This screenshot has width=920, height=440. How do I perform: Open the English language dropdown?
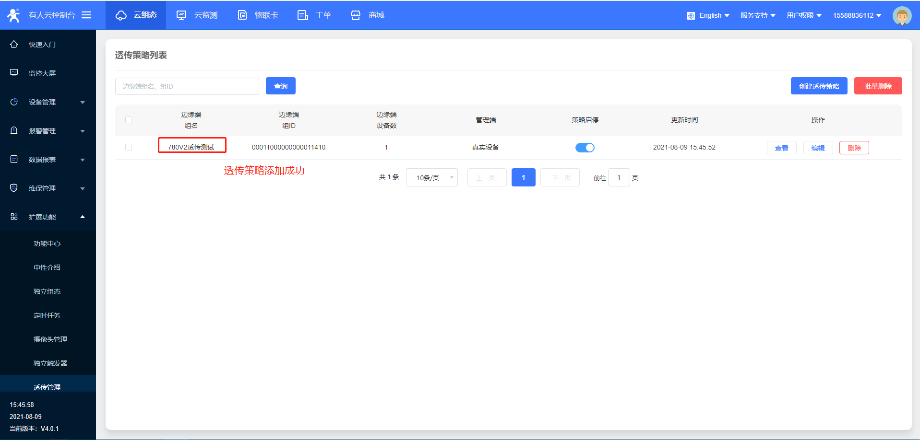[x=709, y=15]
